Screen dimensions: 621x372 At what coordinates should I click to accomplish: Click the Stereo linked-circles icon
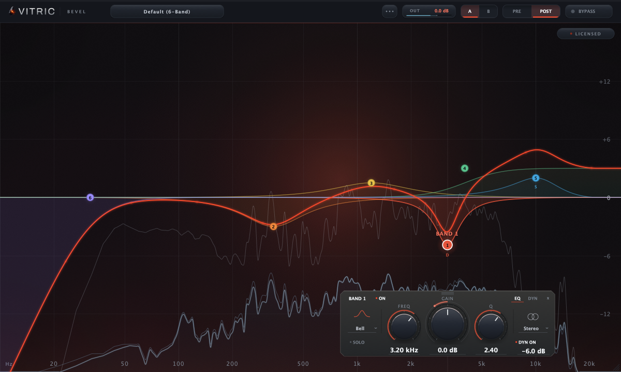click(533, 316)
